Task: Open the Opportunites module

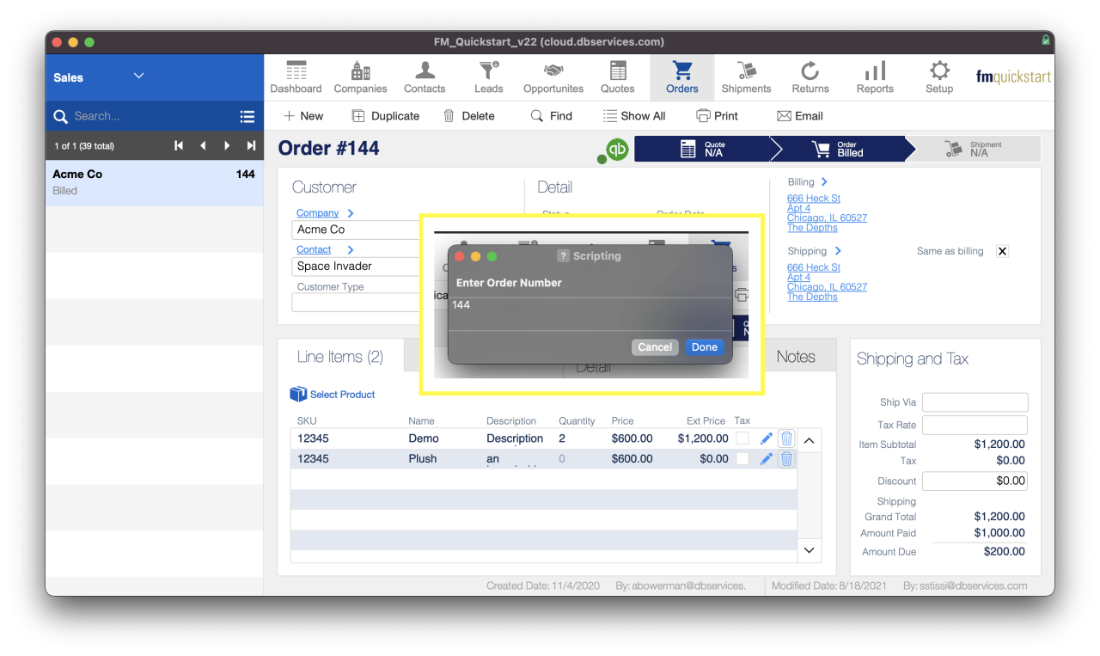Action: tap(553, 77)
